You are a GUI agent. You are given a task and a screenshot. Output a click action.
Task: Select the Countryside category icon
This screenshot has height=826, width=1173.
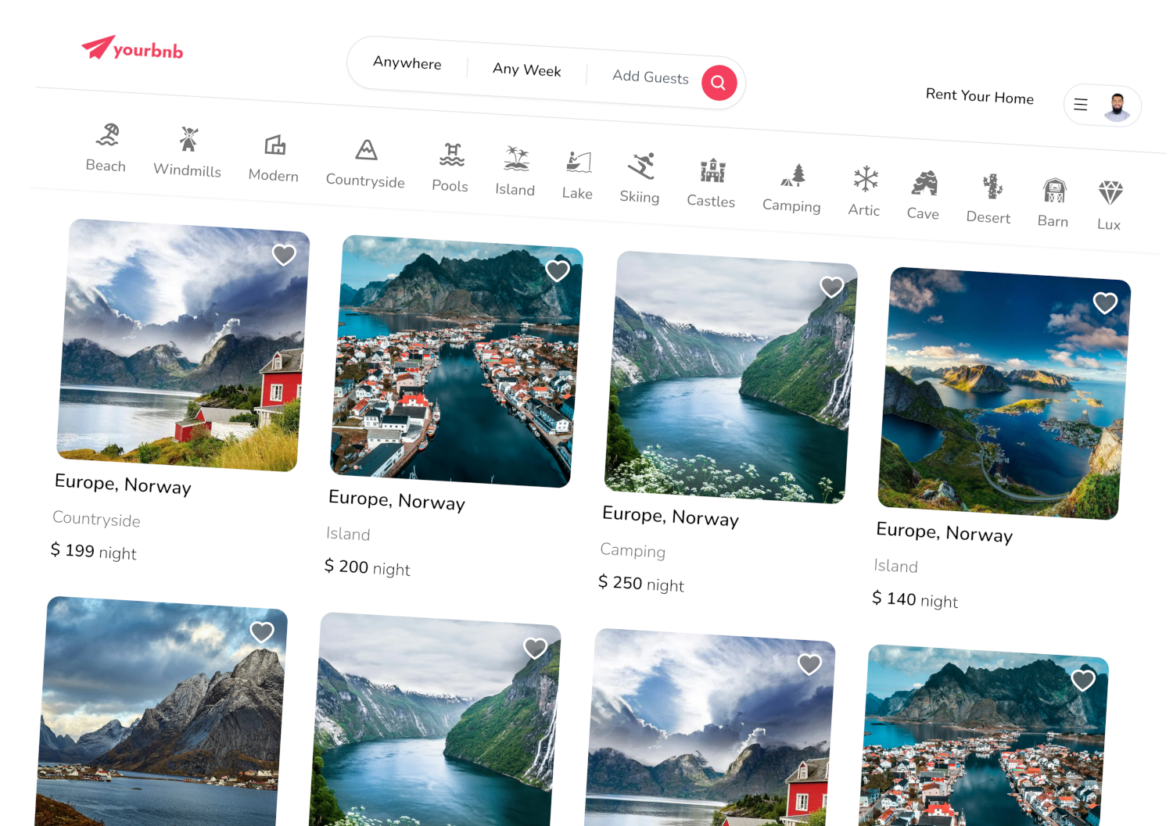[x=367, y=149]
